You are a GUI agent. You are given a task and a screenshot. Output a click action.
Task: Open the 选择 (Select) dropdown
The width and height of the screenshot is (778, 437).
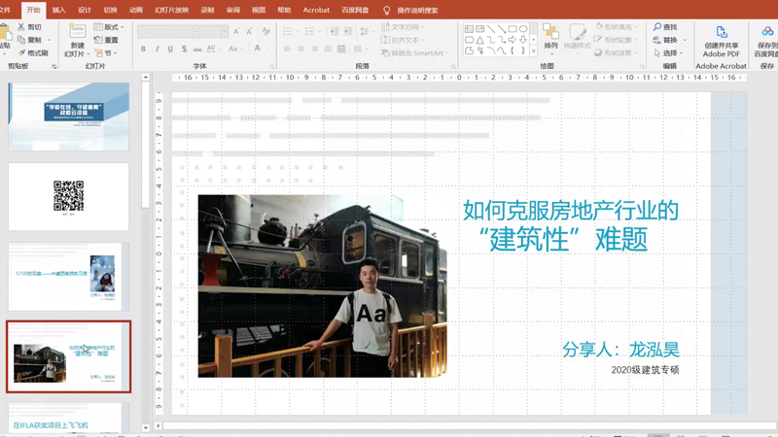pos(668,52)
